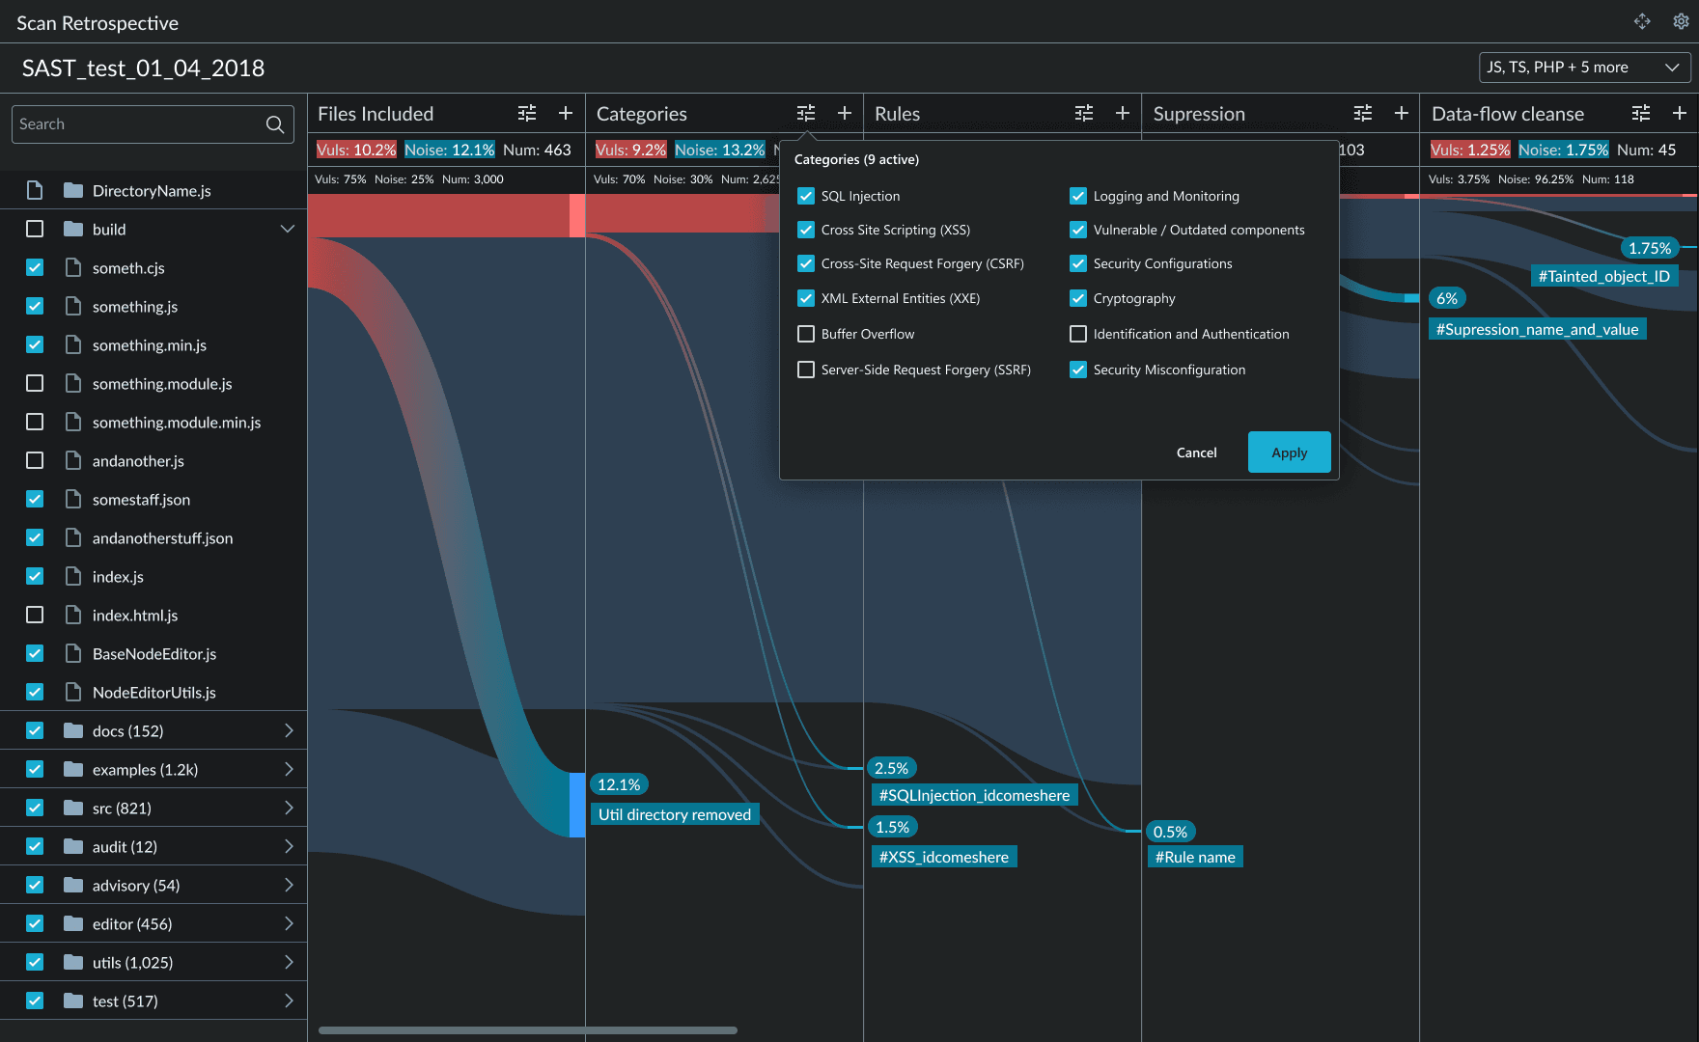Screen dimensions: 1699x1042
Task: Open the Files Included filter sliders icon
Action: [527, 113]
